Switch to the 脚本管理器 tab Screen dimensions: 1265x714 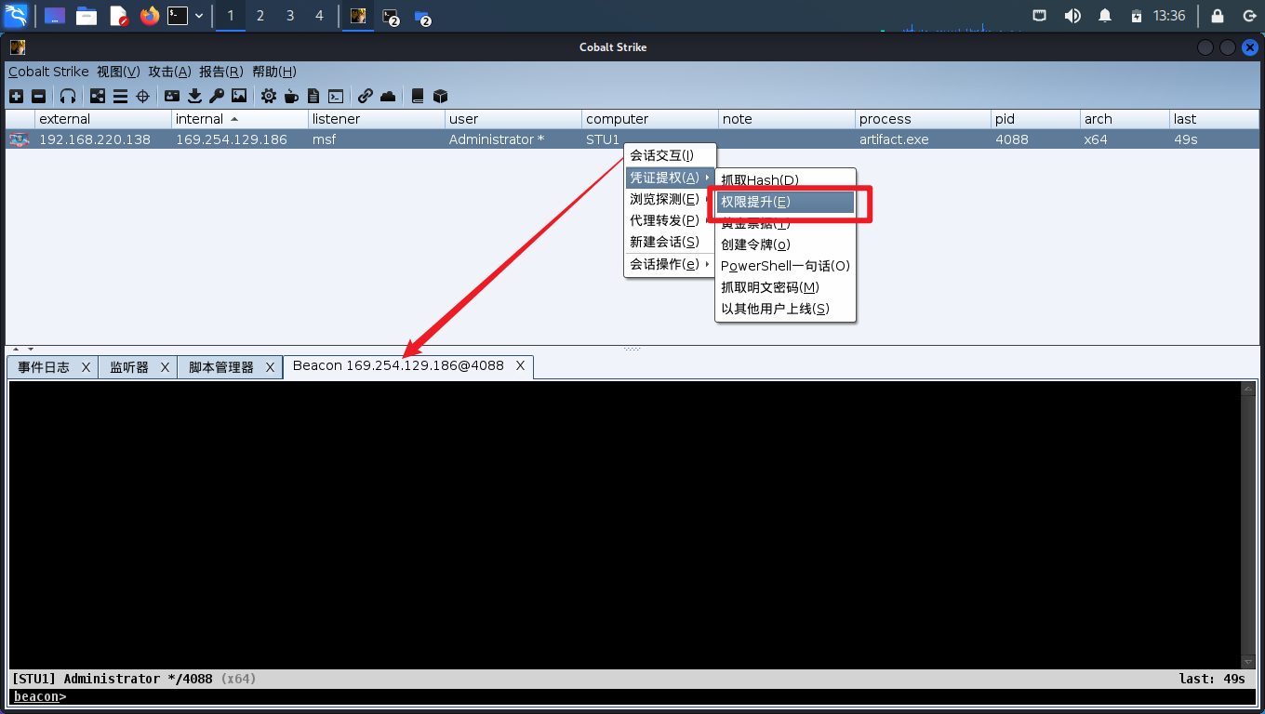click(221, 367)
